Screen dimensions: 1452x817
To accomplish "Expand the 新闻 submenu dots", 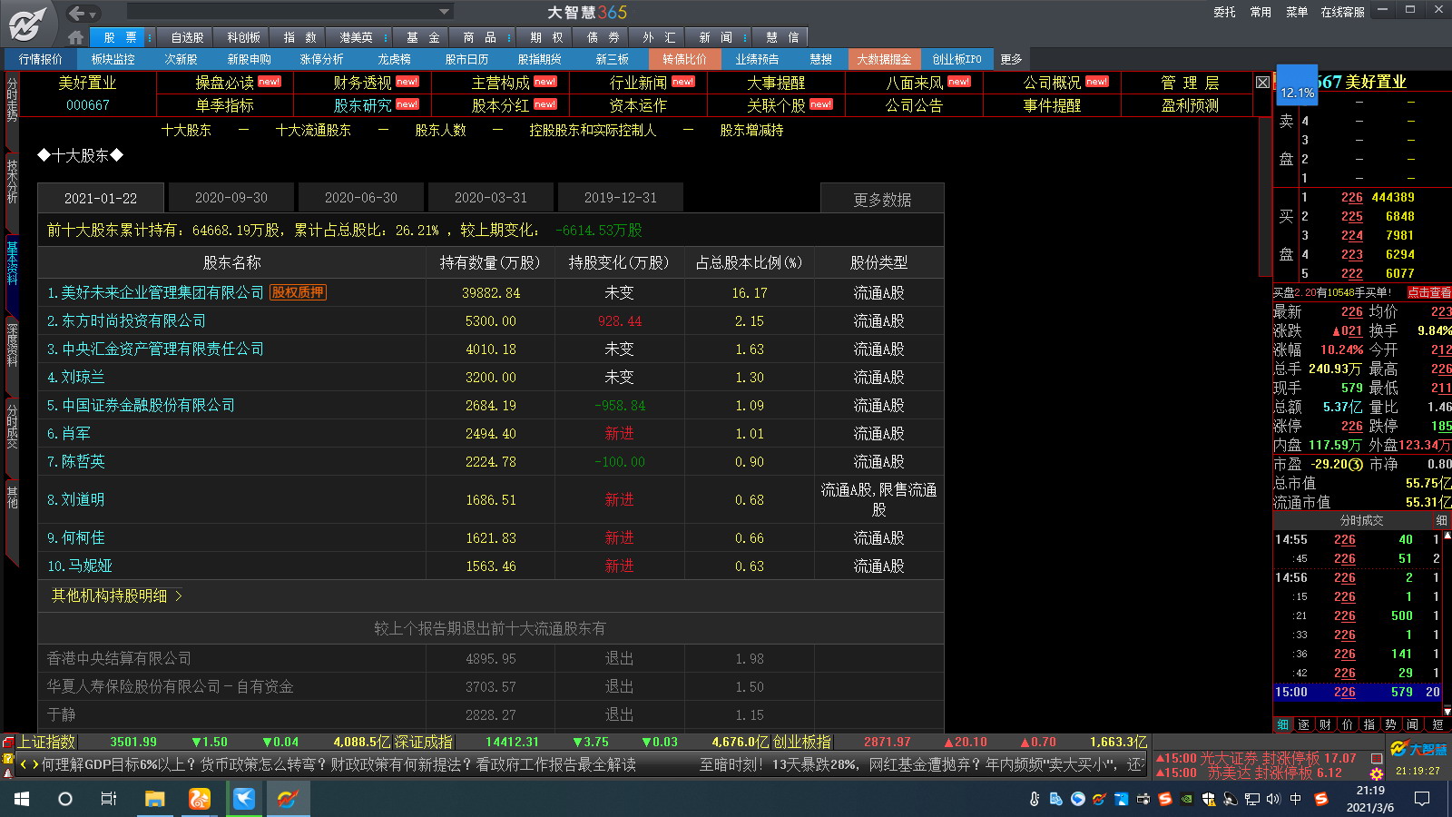I will click(745, 37).
